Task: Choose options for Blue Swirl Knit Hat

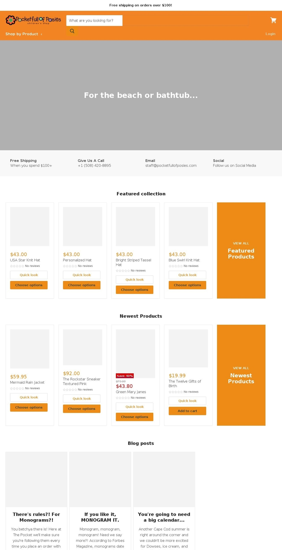Action: point(187,285)
